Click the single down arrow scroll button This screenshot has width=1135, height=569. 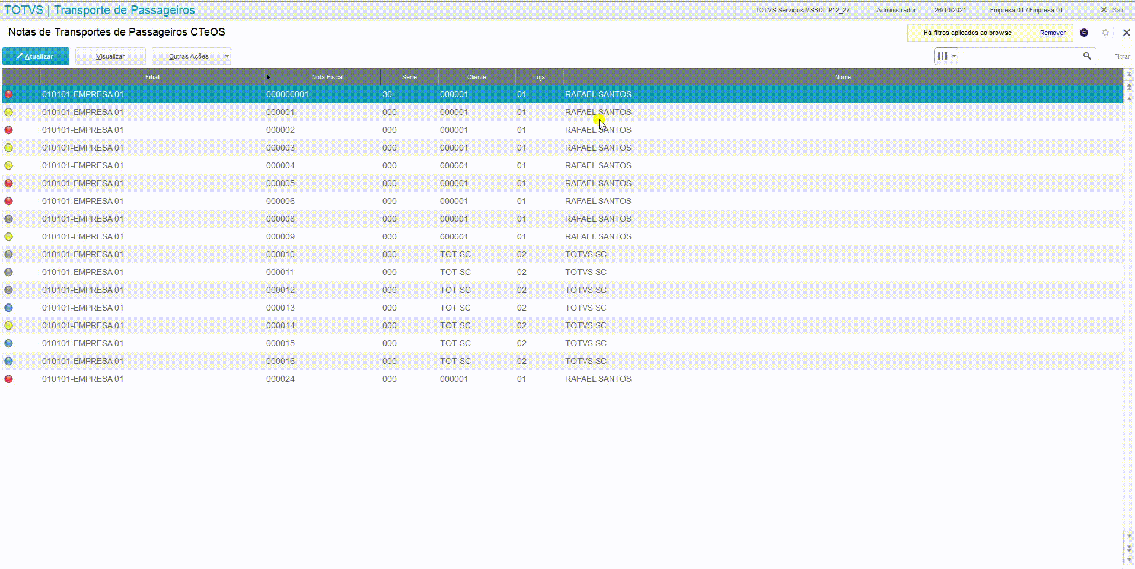[x=1129, y=535]
